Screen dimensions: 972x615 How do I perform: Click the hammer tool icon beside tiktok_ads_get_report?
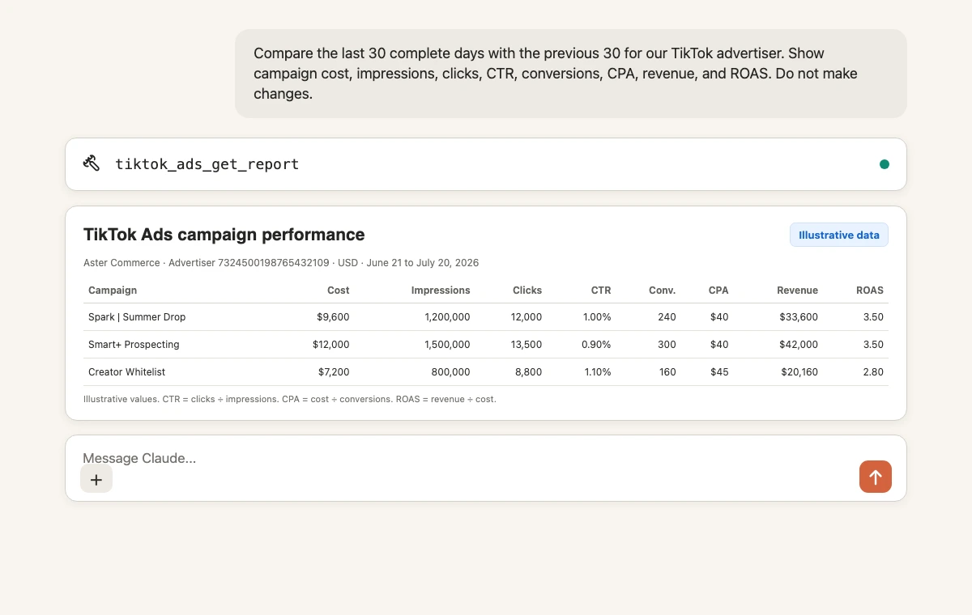coord(91,163)
